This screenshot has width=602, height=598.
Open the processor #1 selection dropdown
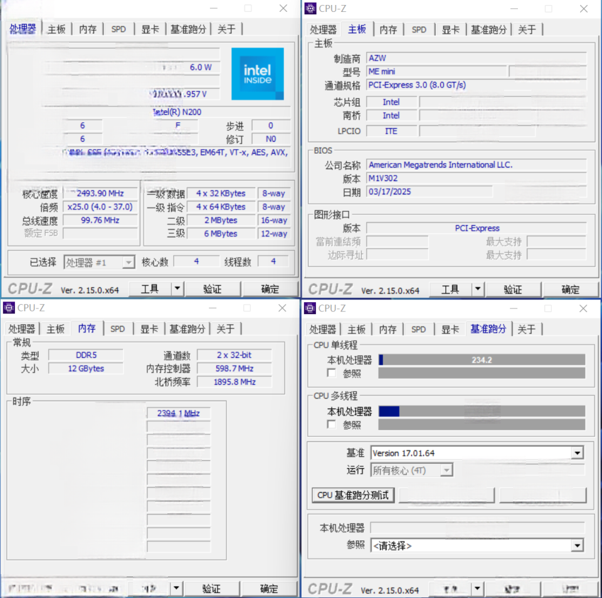click(100, 263)
